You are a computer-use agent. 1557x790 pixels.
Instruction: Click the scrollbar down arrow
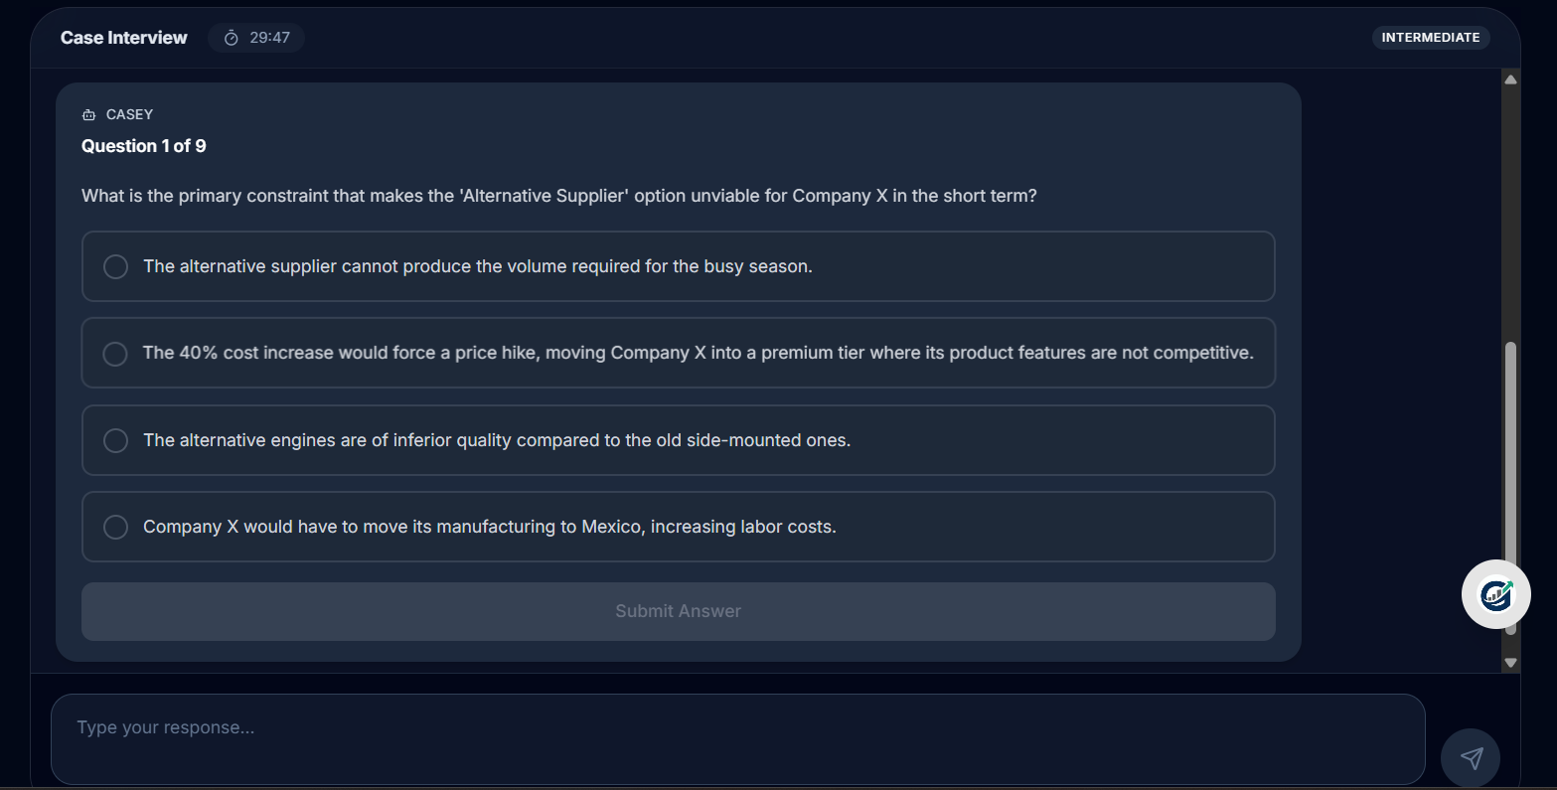tap(1510, 662)
